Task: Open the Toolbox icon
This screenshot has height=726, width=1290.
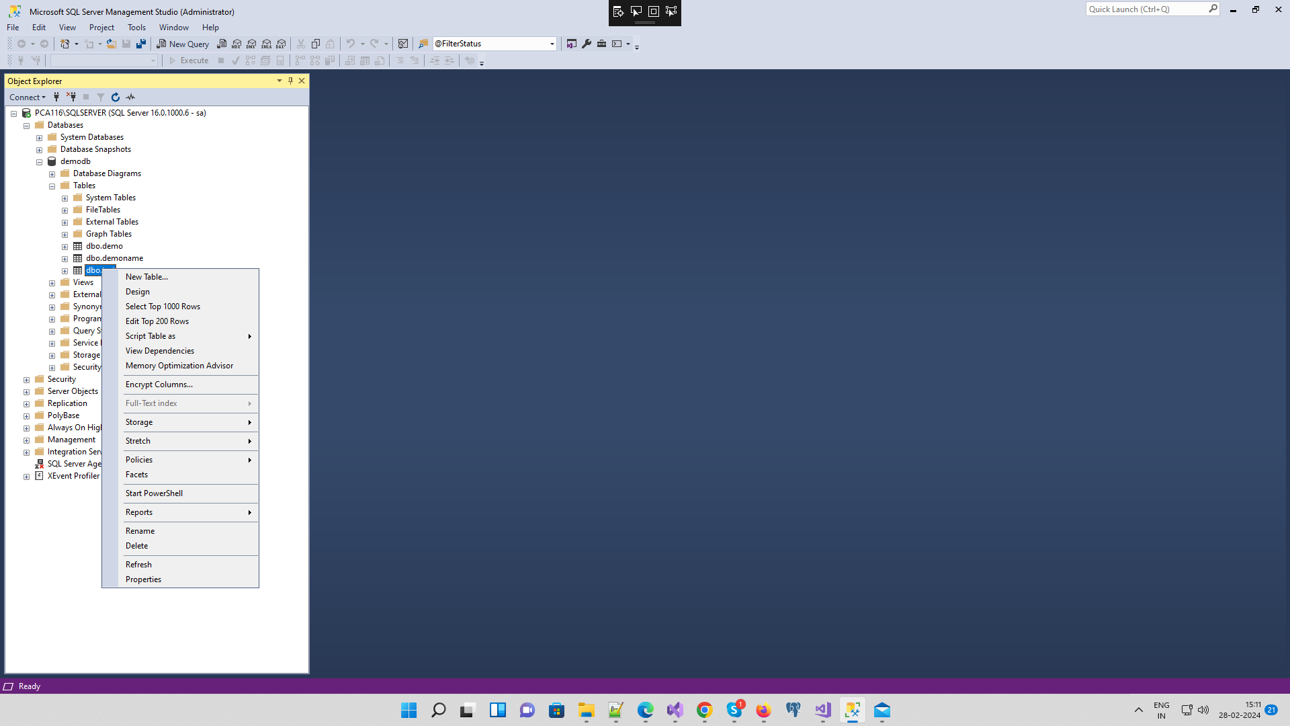Action: 601,44
